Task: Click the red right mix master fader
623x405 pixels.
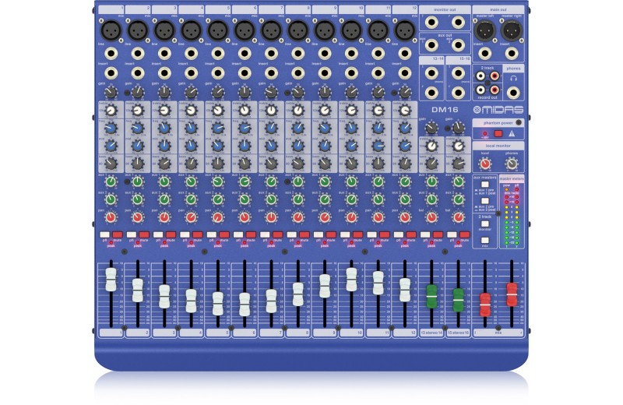Action: [512, 294]
